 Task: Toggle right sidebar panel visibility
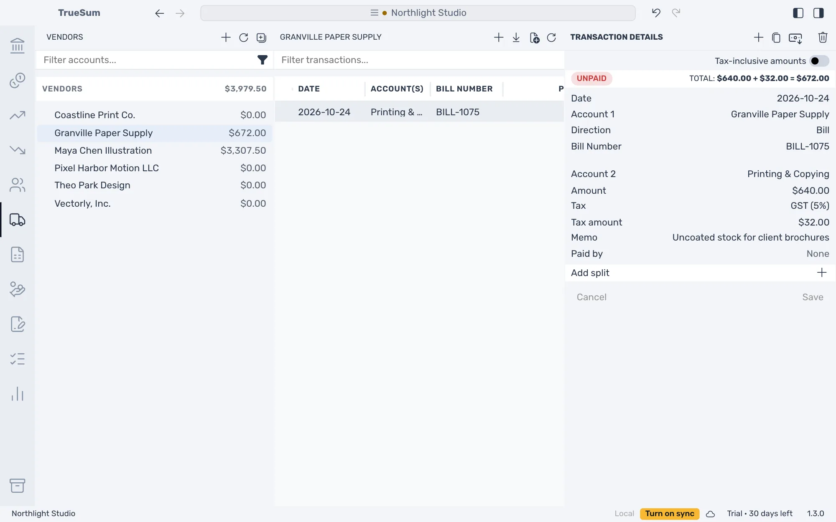coord(818,13)
